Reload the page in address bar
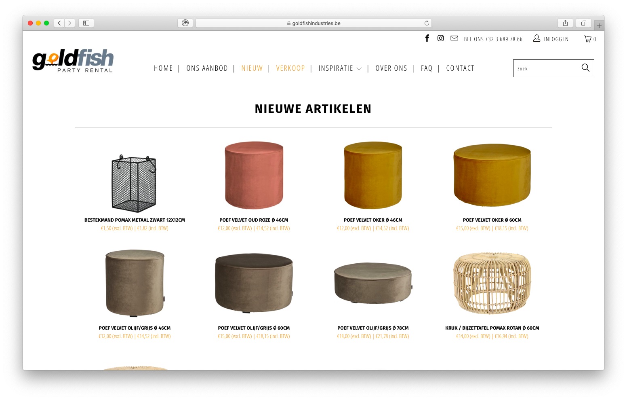 coord(427,23)
